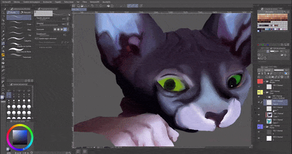Toggle the third snap button in the command bar
The height and width of the screenshot is (154, 292).
pos(136,6)
